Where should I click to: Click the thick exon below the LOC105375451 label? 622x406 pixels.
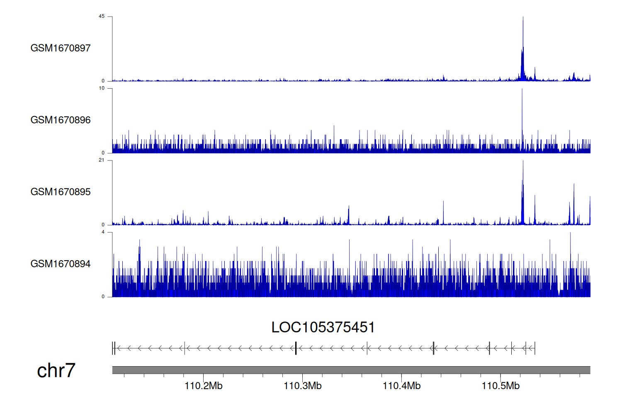click(x=296, y=348)
